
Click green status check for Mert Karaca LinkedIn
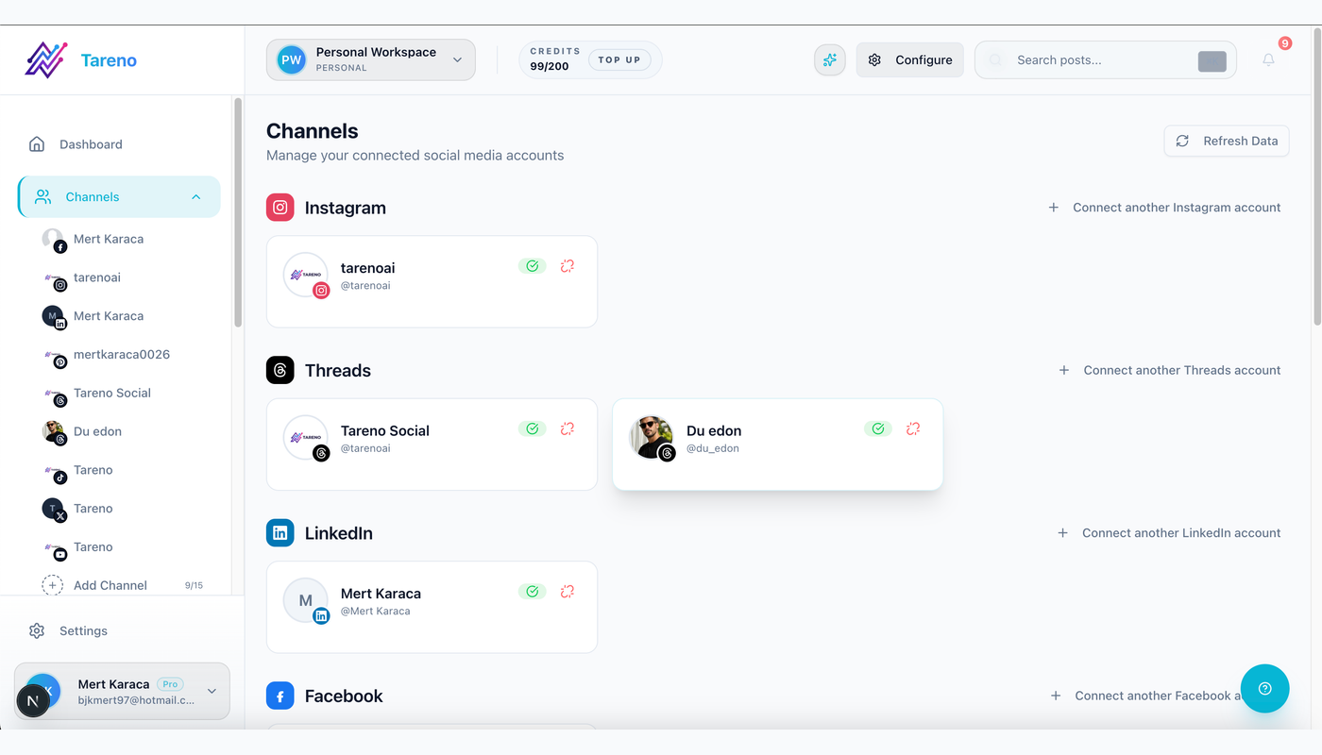pyautogui.click(x=533, y=592)
